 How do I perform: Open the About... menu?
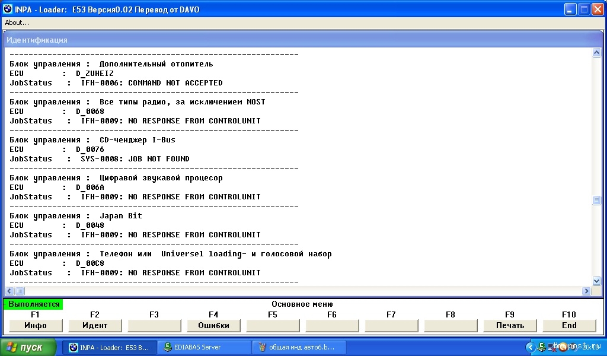point(17,23)
